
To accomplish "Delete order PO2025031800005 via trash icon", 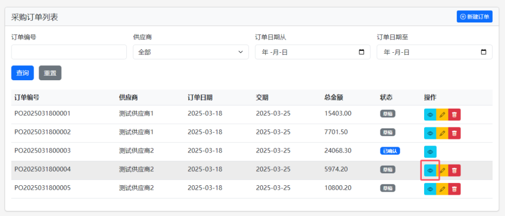I will [x=454, y=189].
